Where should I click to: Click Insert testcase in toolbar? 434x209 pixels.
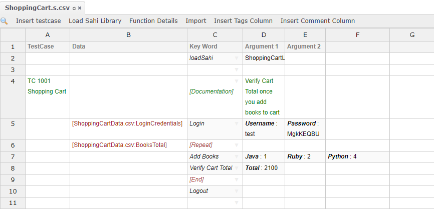point(38,21)
